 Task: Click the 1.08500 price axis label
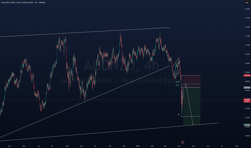pos(247,90)
